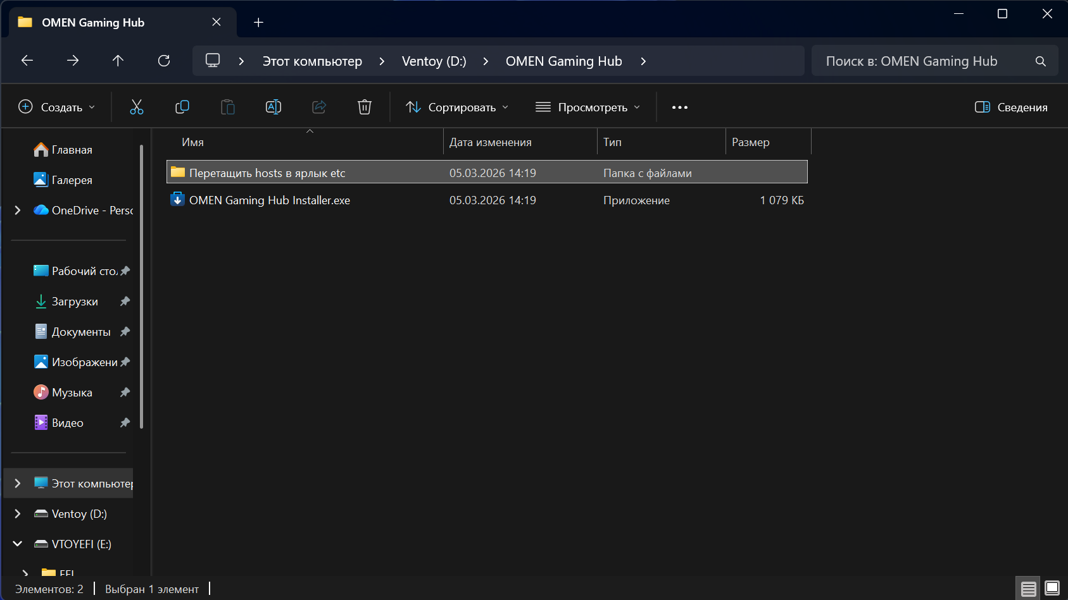Click Этот компьютер in the address bar
This screenshot has height=600, width=1068.
coord(312,61)
